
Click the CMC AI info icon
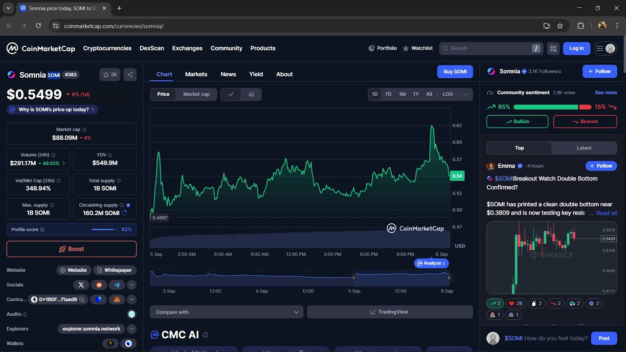[x=205, y=335]
